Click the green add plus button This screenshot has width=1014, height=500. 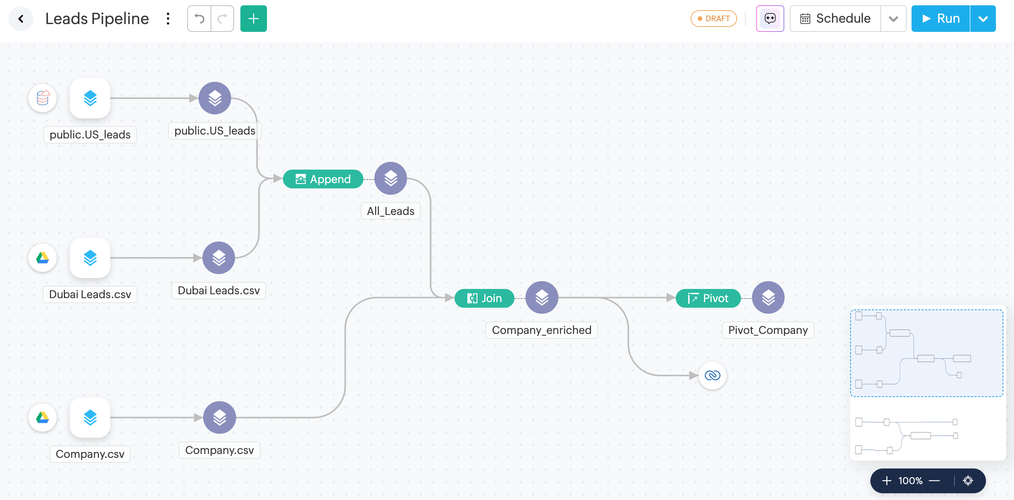(253, 18)
